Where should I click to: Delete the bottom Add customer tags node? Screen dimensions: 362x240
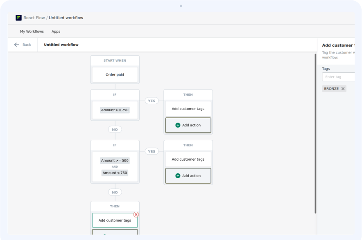[x=136, y=214]
